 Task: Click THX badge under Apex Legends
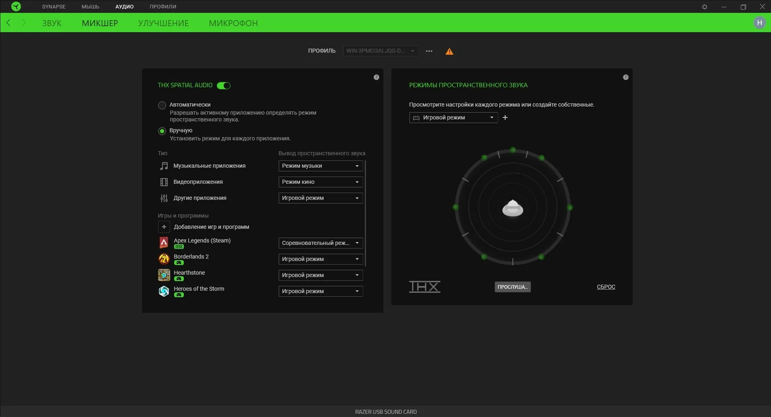[179, 247]
